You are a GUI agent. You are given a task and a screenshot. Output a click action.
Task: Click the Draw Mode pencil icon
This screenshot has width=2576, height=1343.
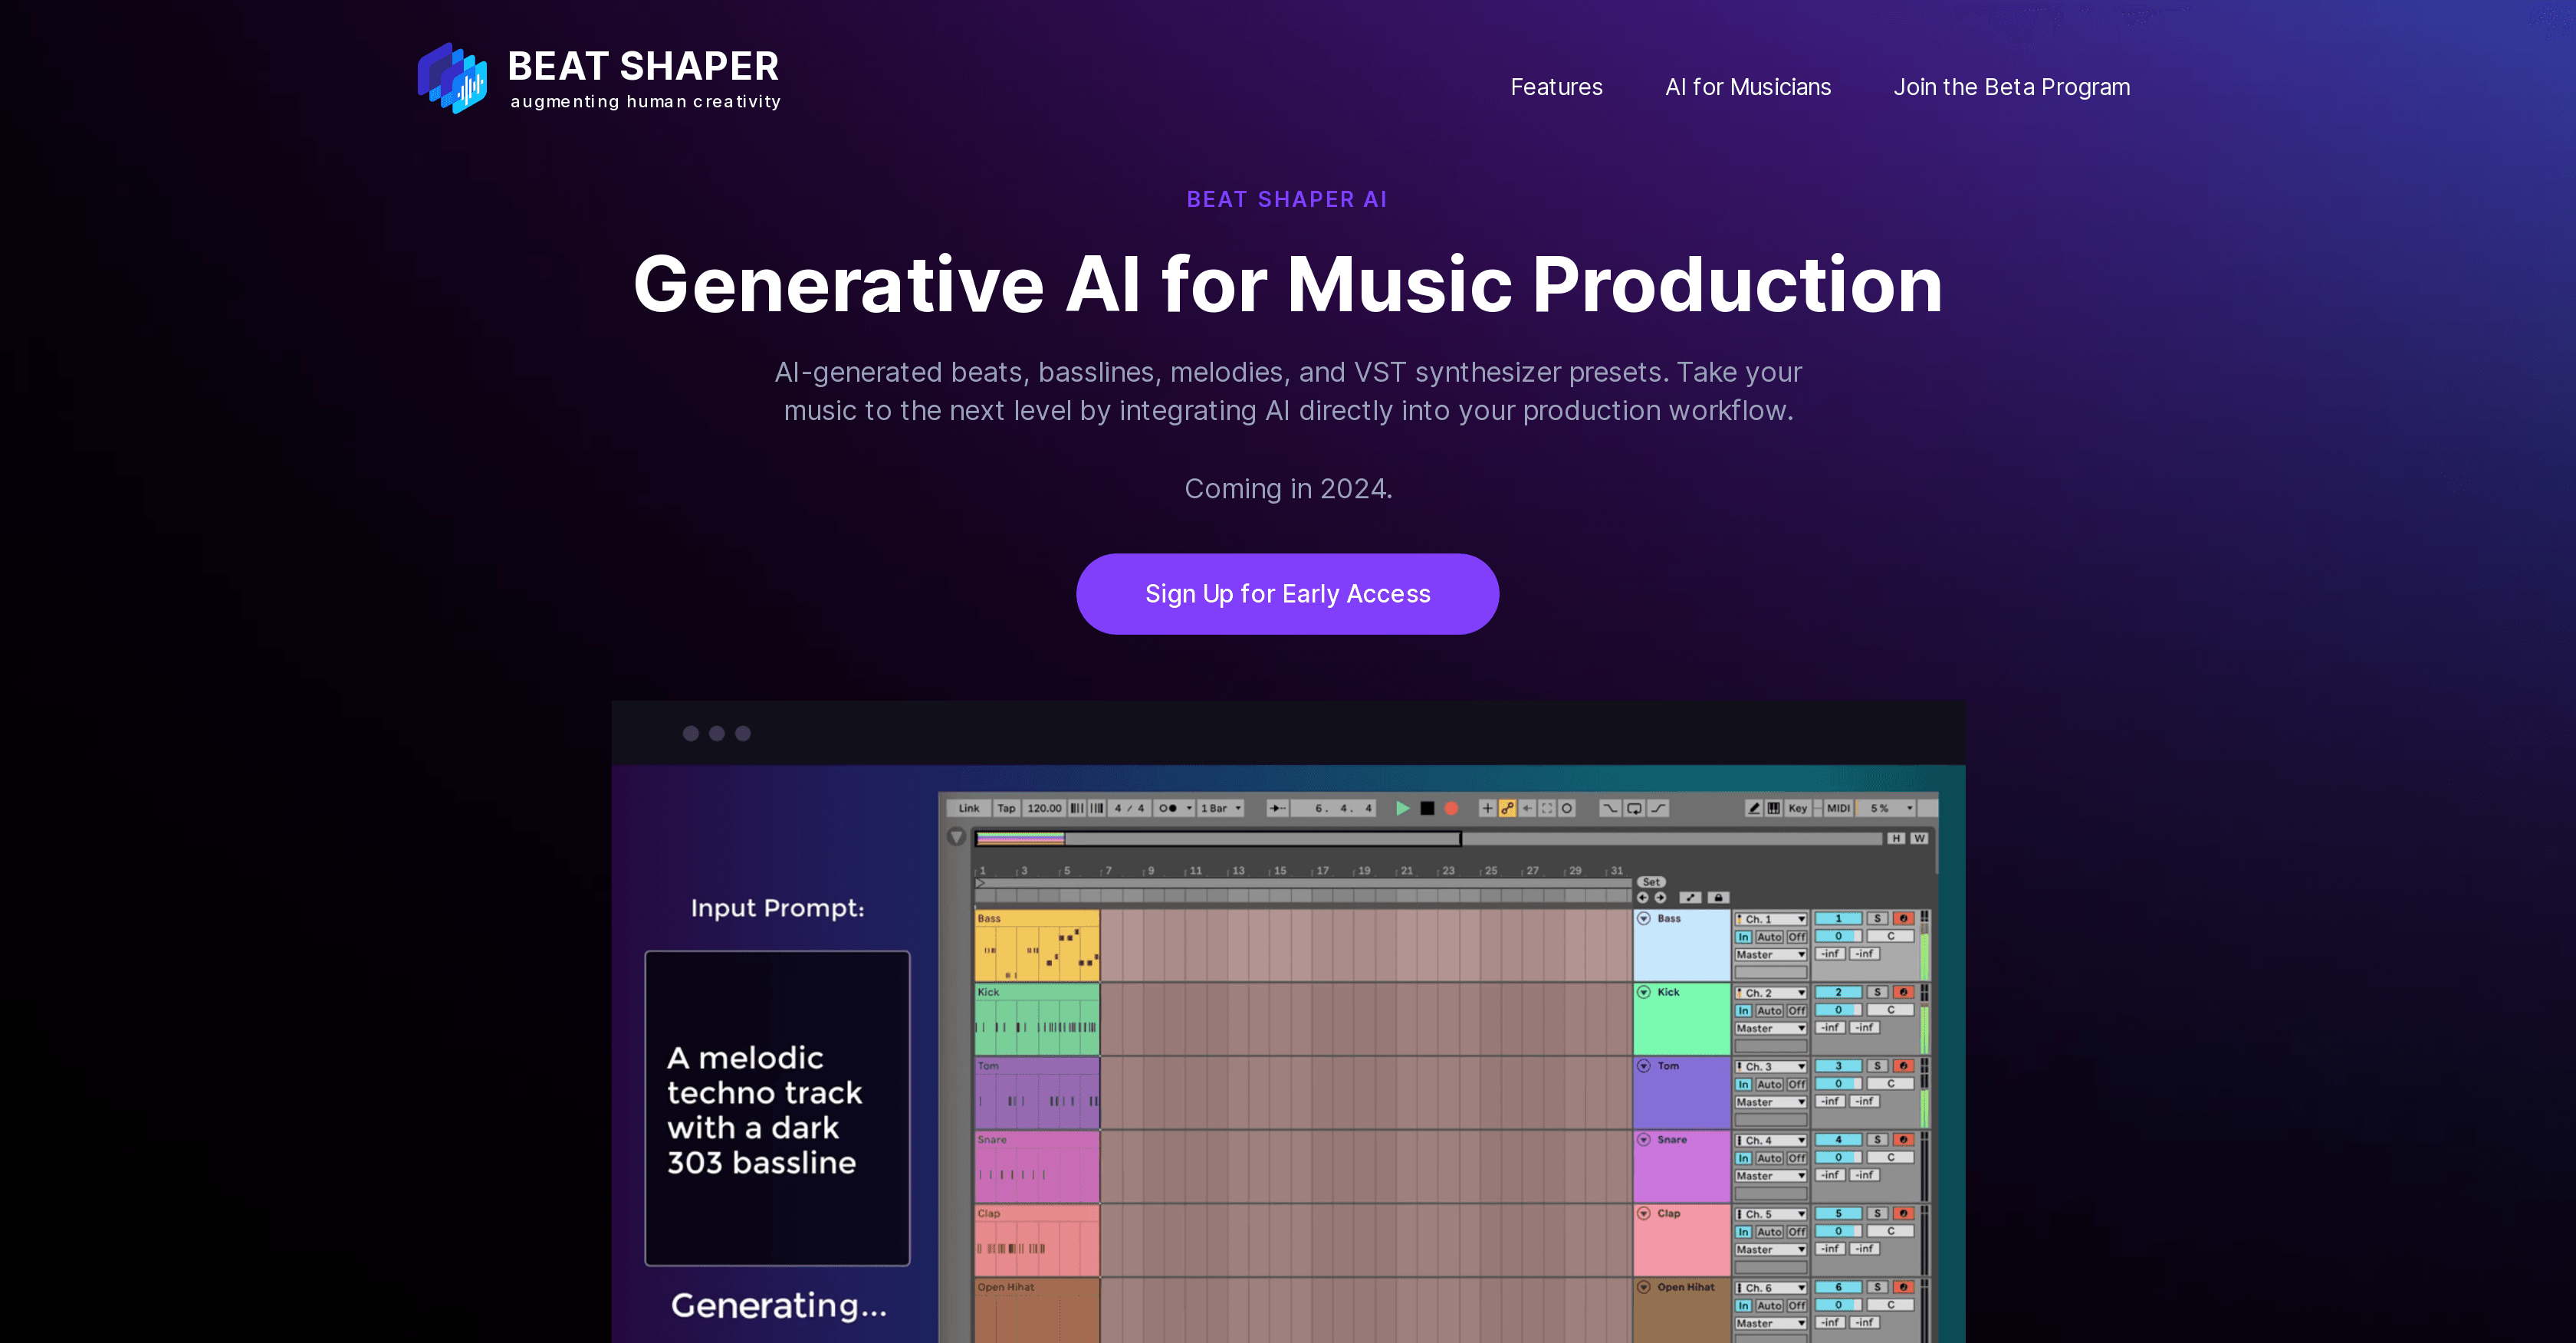coord(1753,808)
